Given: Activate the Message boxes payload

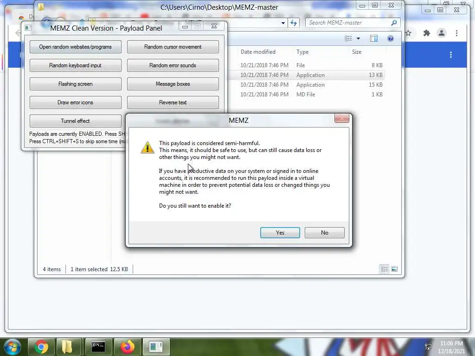Looking at the screenshot, I should (x=173, y=84).
